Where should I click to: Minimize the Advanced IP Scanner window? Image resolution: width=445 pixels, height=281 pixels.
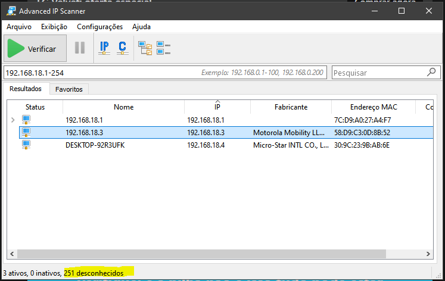pos(375,11)
